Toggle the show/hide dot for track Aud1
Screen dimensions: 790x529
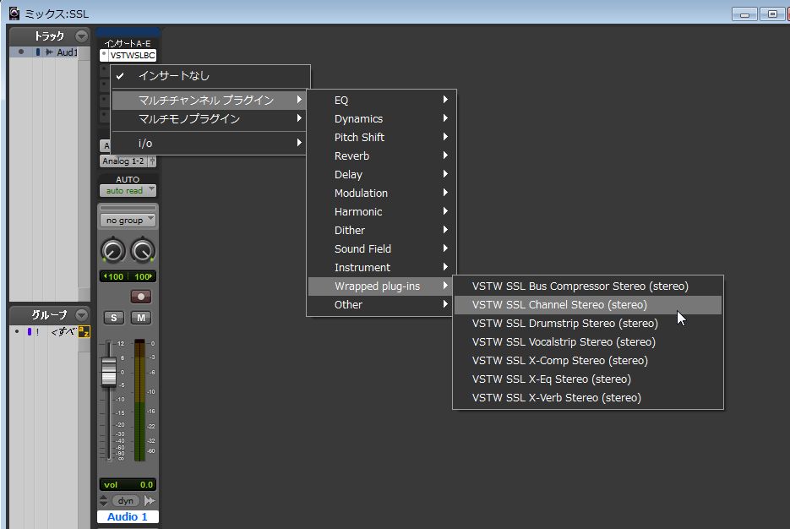point(20,52)
